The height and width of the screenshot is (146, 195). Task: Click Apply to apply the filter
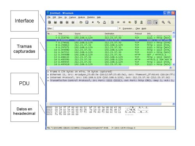(x=144, y=28)
